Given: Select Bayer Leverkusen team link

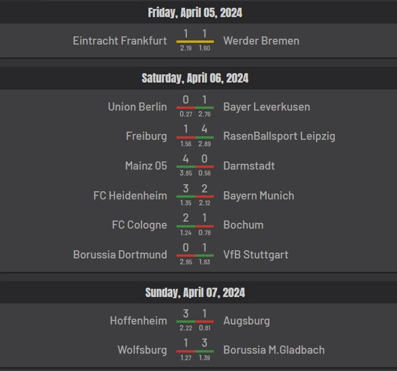Looking at the screenshot, I should click(266, 107).
